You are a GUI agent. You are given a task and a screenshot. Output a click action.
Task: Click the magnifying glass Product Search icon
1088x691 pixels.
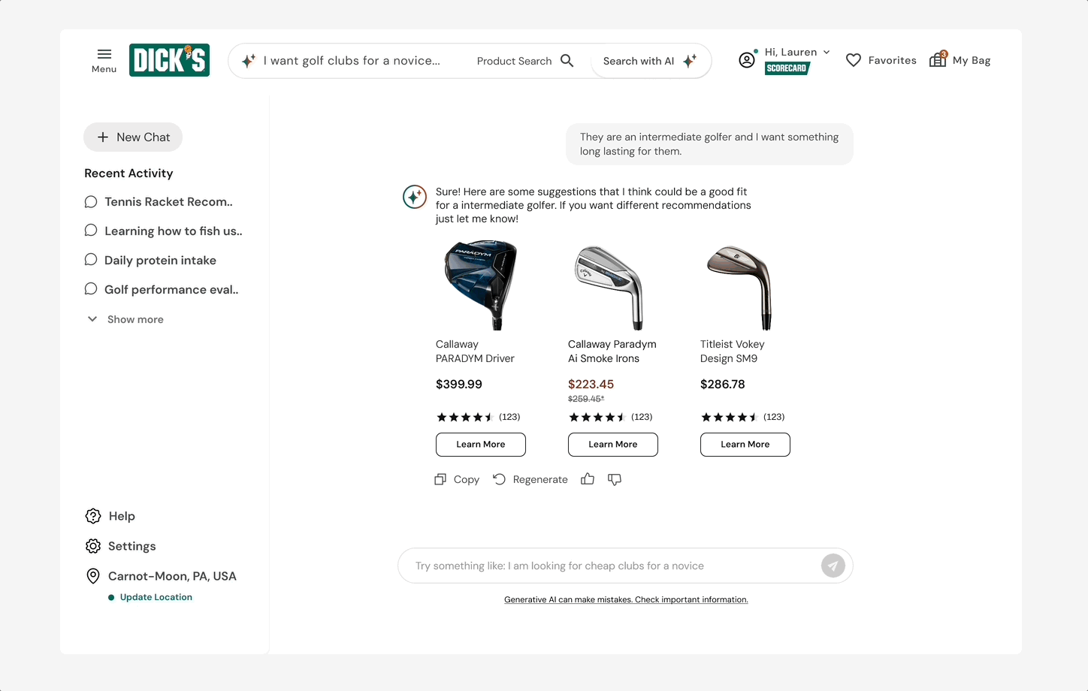pyautogui.click(x=567, y=60)
